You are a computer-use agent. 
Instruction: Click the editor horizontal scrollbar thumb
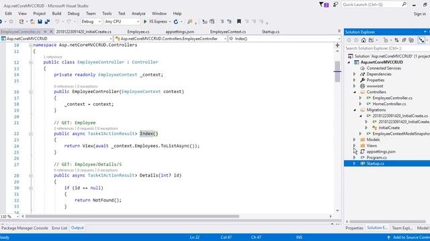tap(132, 216)
